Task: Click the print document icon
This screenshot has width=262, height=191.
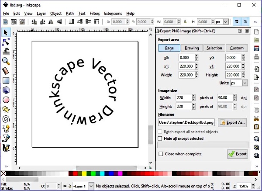Action: [x=256, y=57]
